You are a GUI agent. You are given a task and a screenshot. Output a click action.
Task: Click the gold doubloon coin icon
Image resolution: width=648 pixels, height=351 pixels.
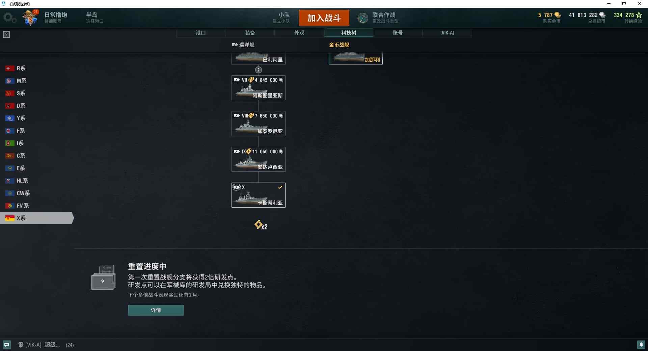click(x=557, y=15)
